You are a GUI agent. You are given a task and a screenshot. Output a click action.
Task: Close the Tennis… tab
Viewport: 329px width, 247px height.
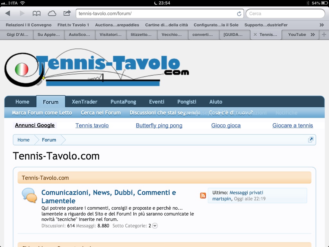255,35
